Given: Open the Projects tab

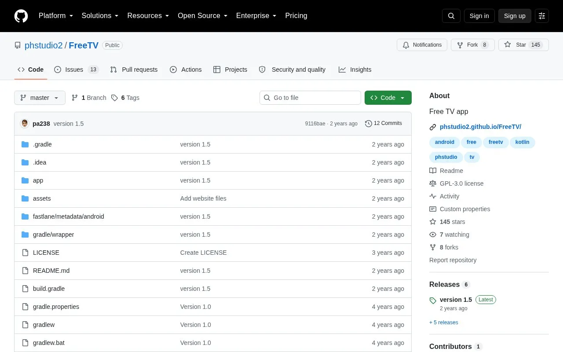Looking at the screenshot, I should (x=230, y=70).
